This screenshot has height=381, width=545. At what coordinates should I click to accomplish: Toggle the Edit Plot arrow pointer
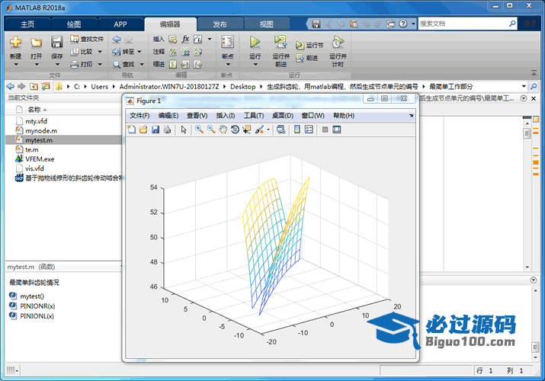[183, 130]
